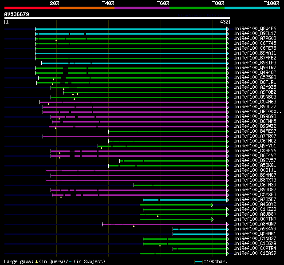
Task: Click the UniRef100_A7P603 hit label
Action: (x=255, y=39)
